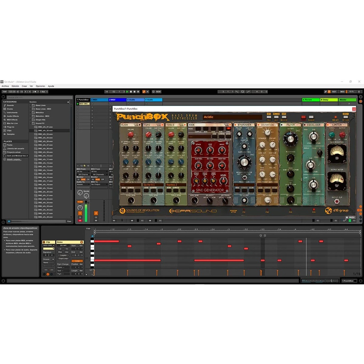Open the Ver menu

(x=31, y=86)
